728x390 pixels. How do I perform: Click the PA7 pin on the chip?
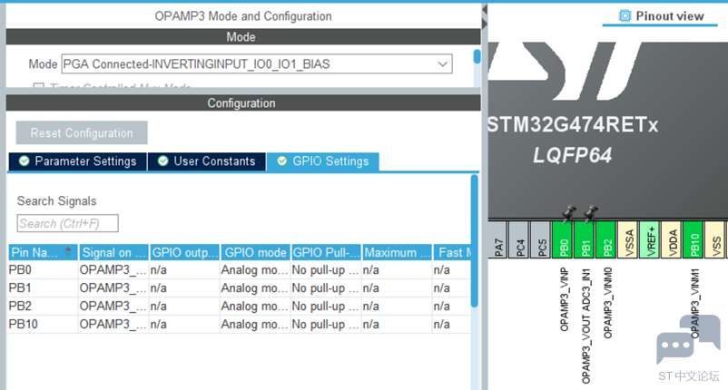pyautogui.click(x=497, y=239)
